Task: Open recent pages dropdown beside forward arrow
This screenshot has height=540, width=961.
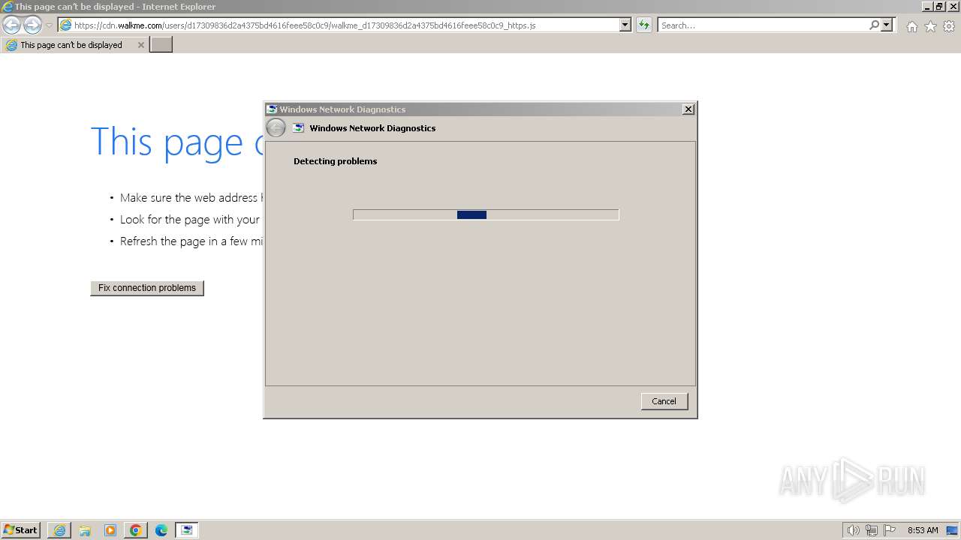Action: click(x=49, y=25)
